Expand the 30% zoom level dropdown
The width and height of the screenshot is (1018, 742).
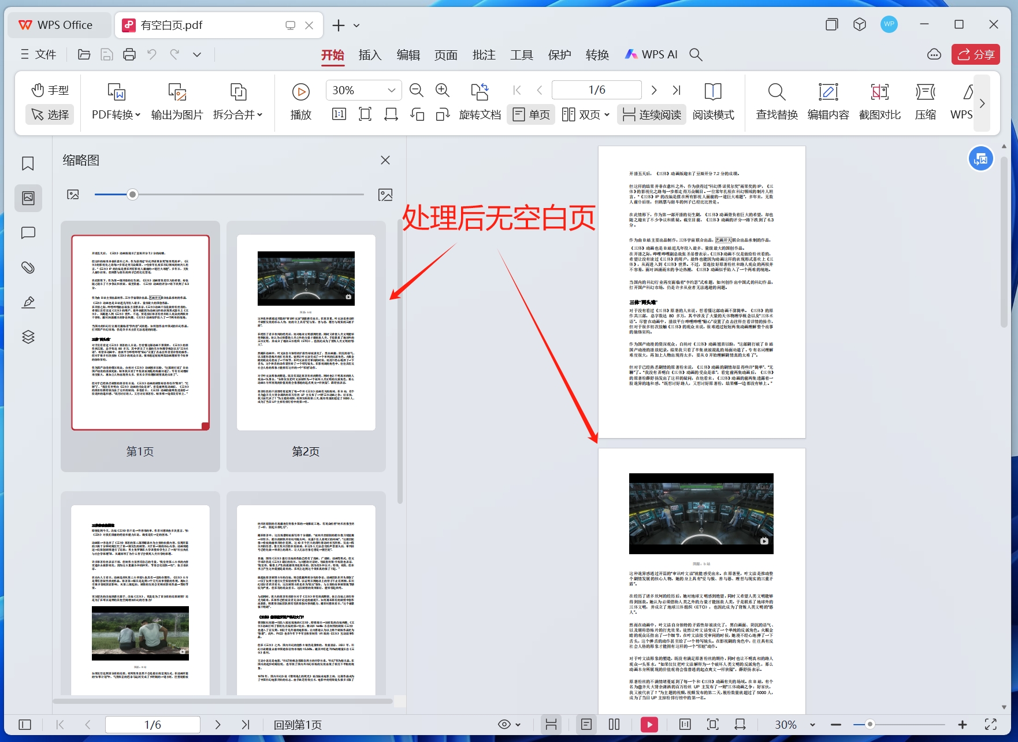pyautogui.click(x=391, y=90)
